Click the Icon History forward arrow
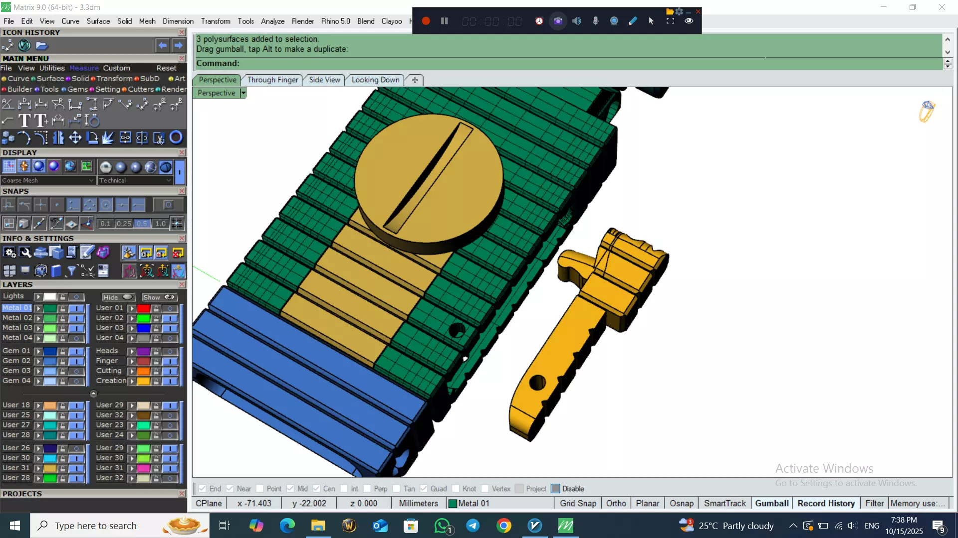958x538 pixels. [178, 45]
